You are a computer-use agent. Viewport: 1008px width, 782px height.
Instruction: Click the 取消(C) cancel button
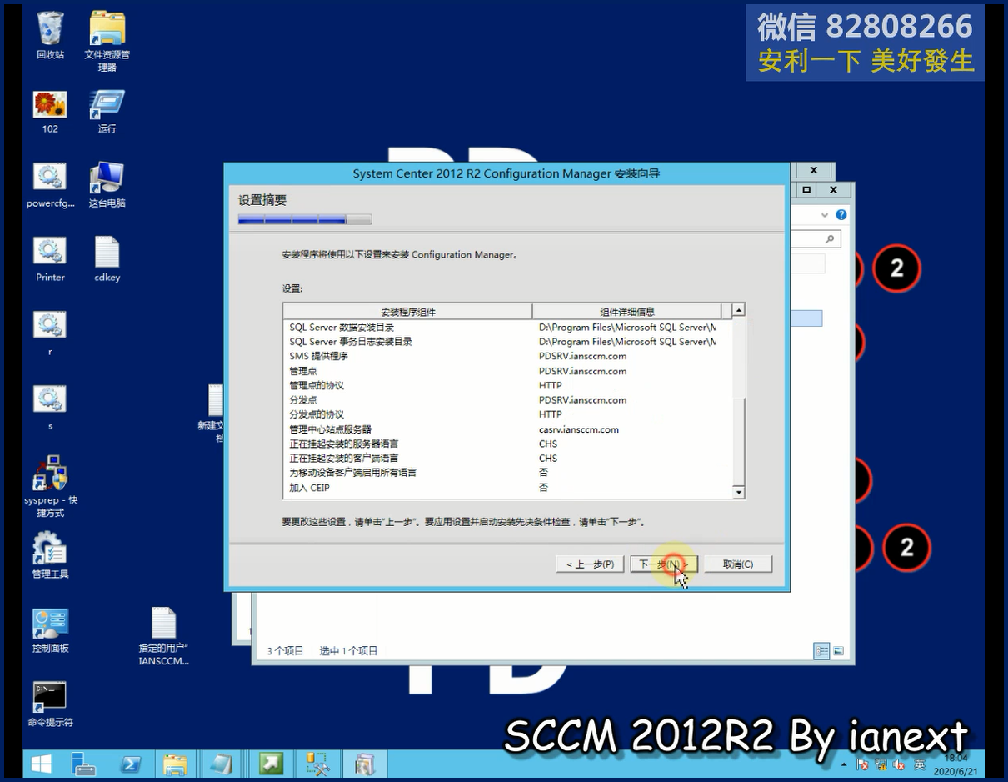738,564
